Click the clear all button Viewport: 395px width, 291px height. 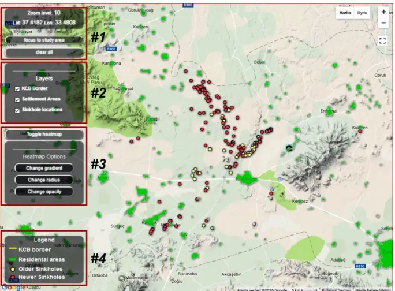pos(44,52)
